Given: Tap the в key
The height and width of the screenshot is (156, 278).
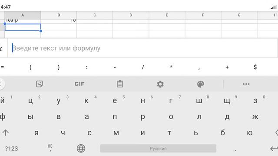Looking at the screenshot, I should (59, 117).
